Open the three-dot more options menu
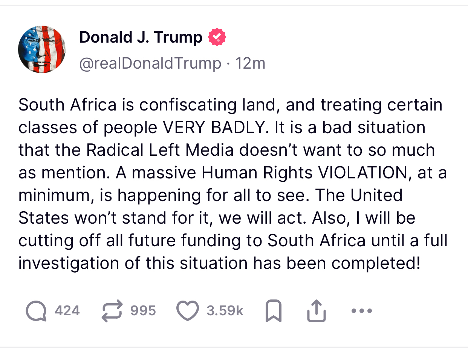 click(x=361, y=311)
